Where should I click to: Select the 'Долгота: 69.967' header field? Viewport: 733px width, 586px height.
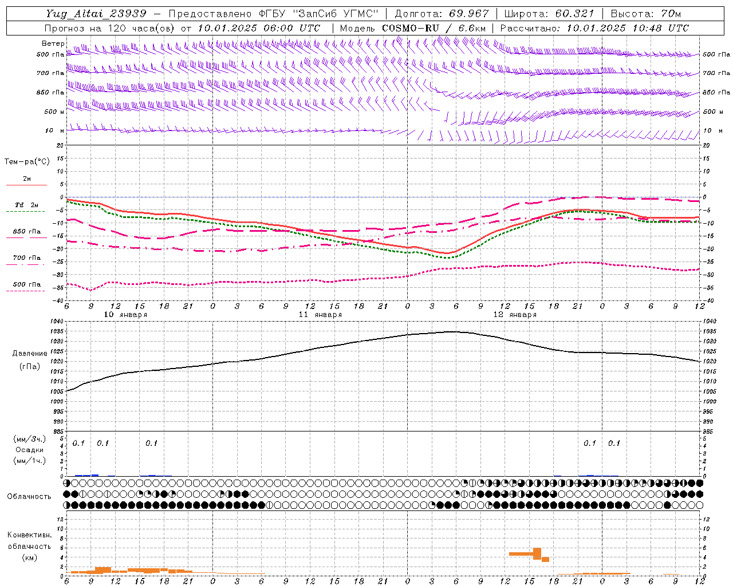tap(442, 14)
